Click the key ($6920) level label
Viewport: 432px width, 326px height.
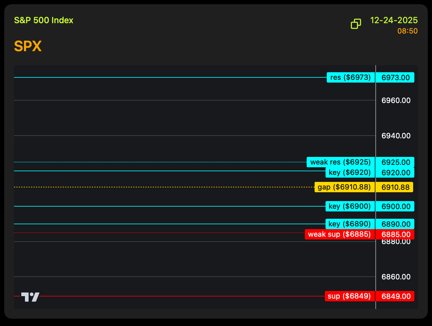coord(350,172)
